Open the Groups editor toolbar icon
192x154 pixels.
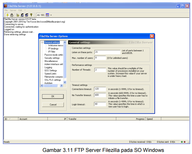pos(27,15)
